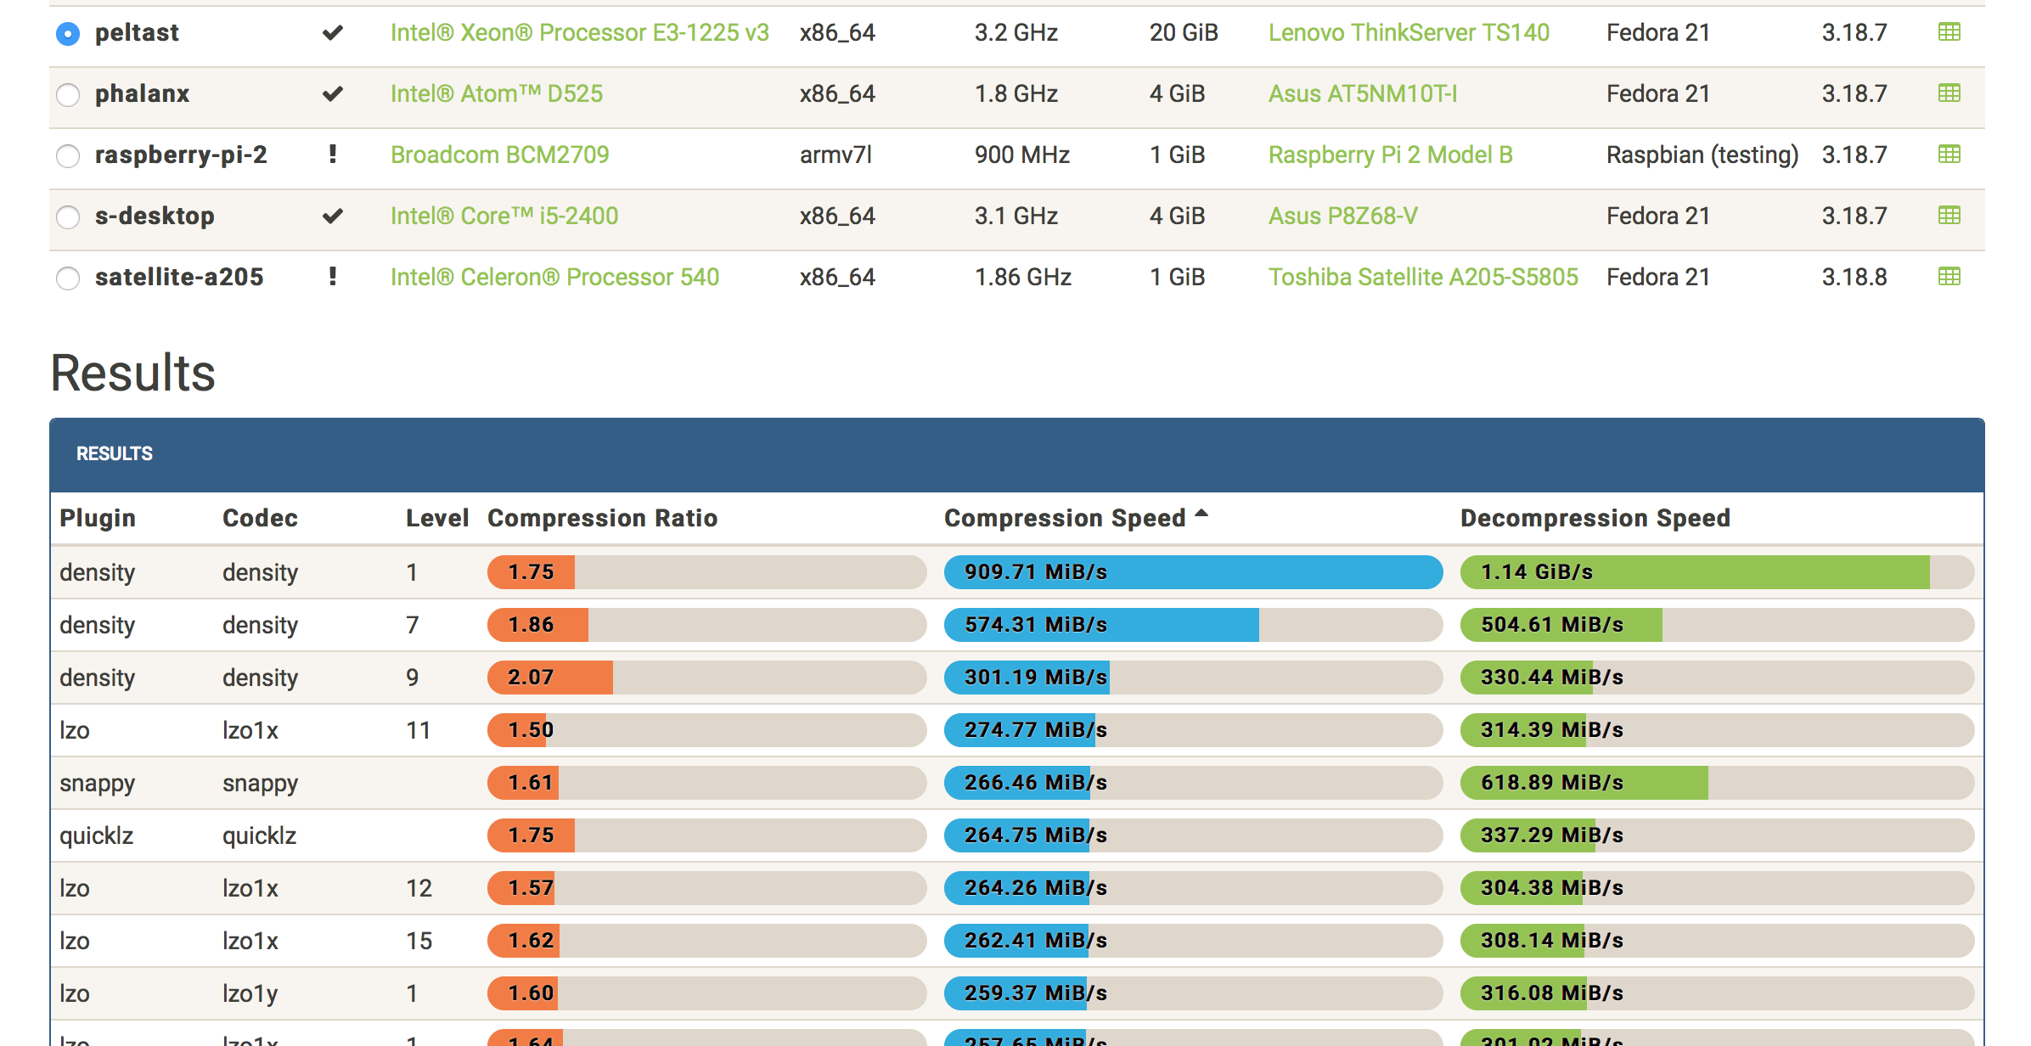Image resolution: width=2031 pixels, height=1046 pixels.
Task: Select the snappy codec results row
Action: [x=260, y=782]
